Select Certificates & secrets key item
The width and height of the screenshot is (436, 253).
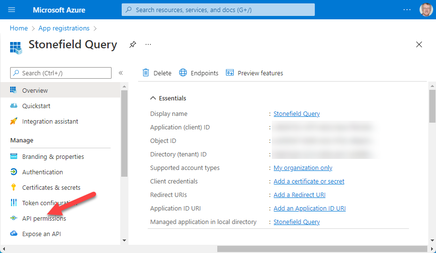coord(51,187)
